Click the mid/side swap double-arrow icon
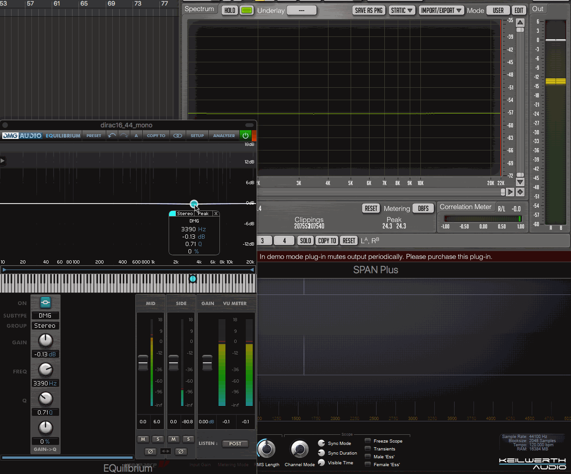This screenshot has width=571, height=474. pos(166,451)
